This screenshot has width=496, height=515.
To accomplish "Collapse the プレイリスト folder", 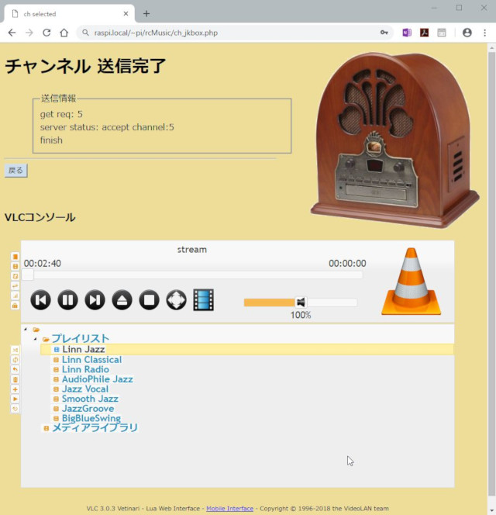I will pyautogui.click(x=36, y=339).
